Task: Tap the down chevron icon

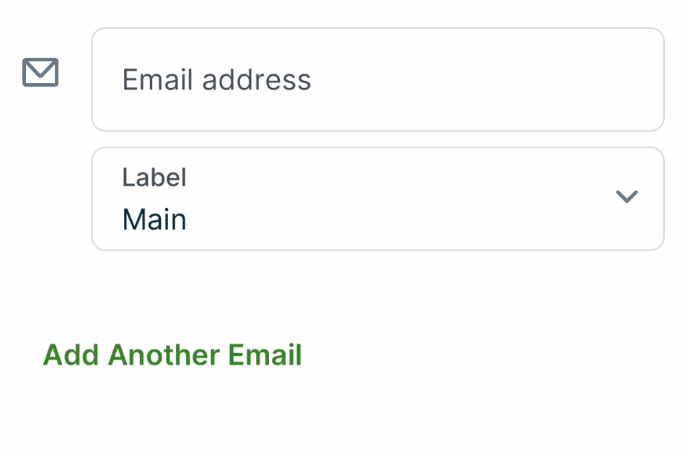Action: point(626,196)
